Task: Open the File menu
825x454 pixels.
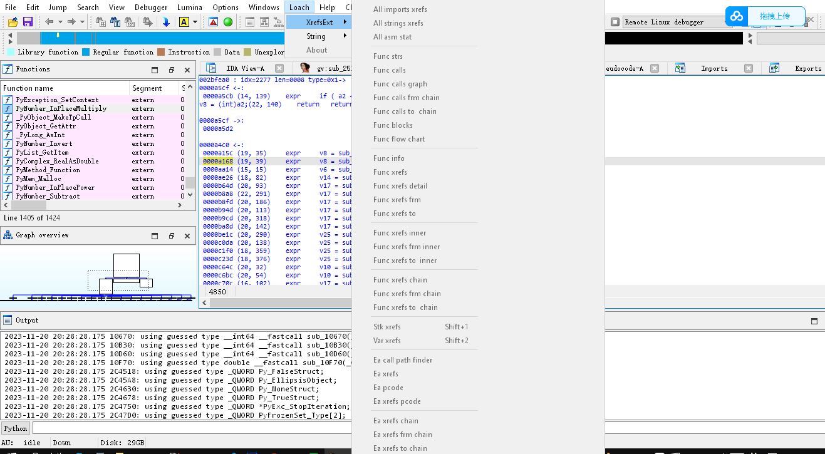Action: click(x=11, y=8)
